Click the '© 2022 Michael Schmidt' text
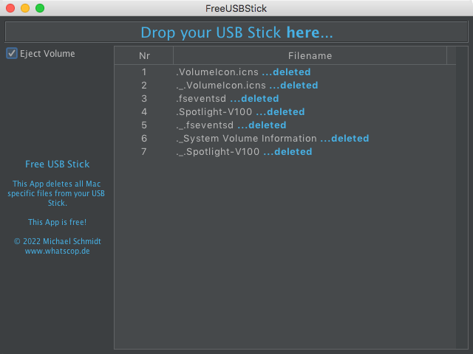This screenshot has height=354, width=473. point(57,241)
